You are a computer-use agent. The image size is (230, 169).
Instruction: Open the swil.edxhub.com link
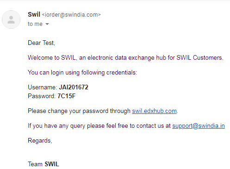pos(154,111)
